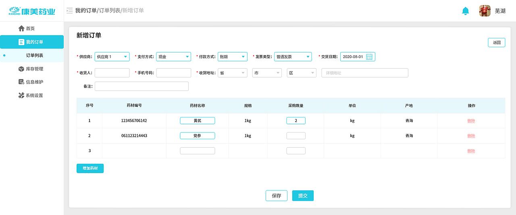Click the 增加药材 button
This screenshot has height=215, width=516.
click(x=90, y=168)
